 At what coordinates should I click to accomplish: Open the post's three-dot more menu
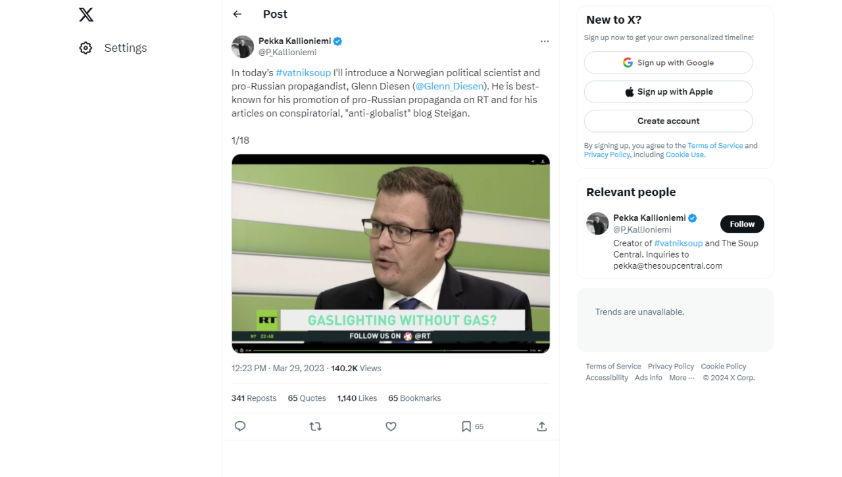[545, 41]
